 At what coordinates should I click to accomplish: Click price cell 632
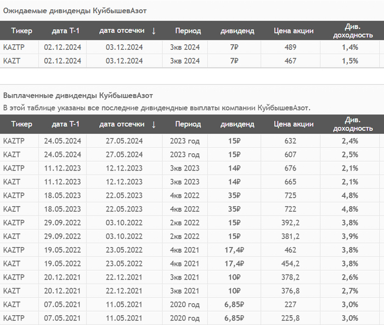pyautogui.click(x=290, y=141)
